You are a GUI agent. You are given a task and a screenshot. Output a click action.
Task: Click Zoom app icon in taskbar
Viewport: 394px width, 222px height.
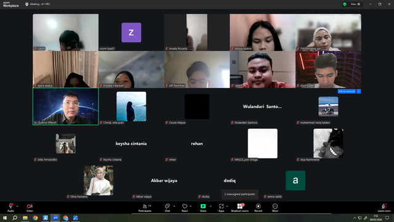pos(55,218)
